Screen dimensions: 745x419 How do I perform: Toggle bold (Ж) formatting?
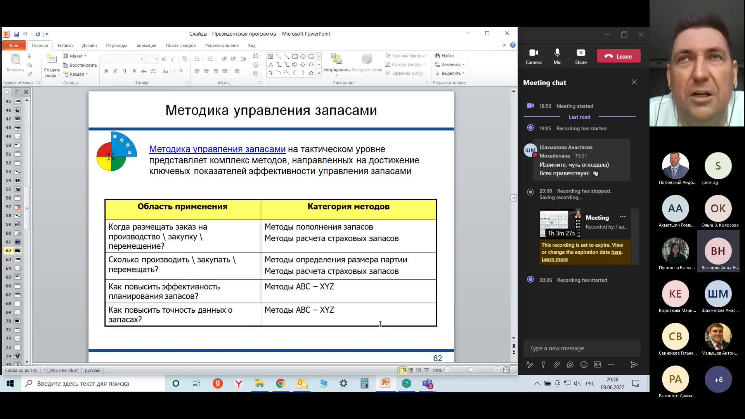pos(106,71)
